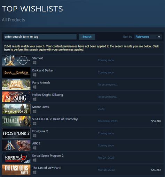Open the Silksong game thumbnail
The height and width of the screenshot is (177, 165).
pyautogui.click(x=16, y=97)
